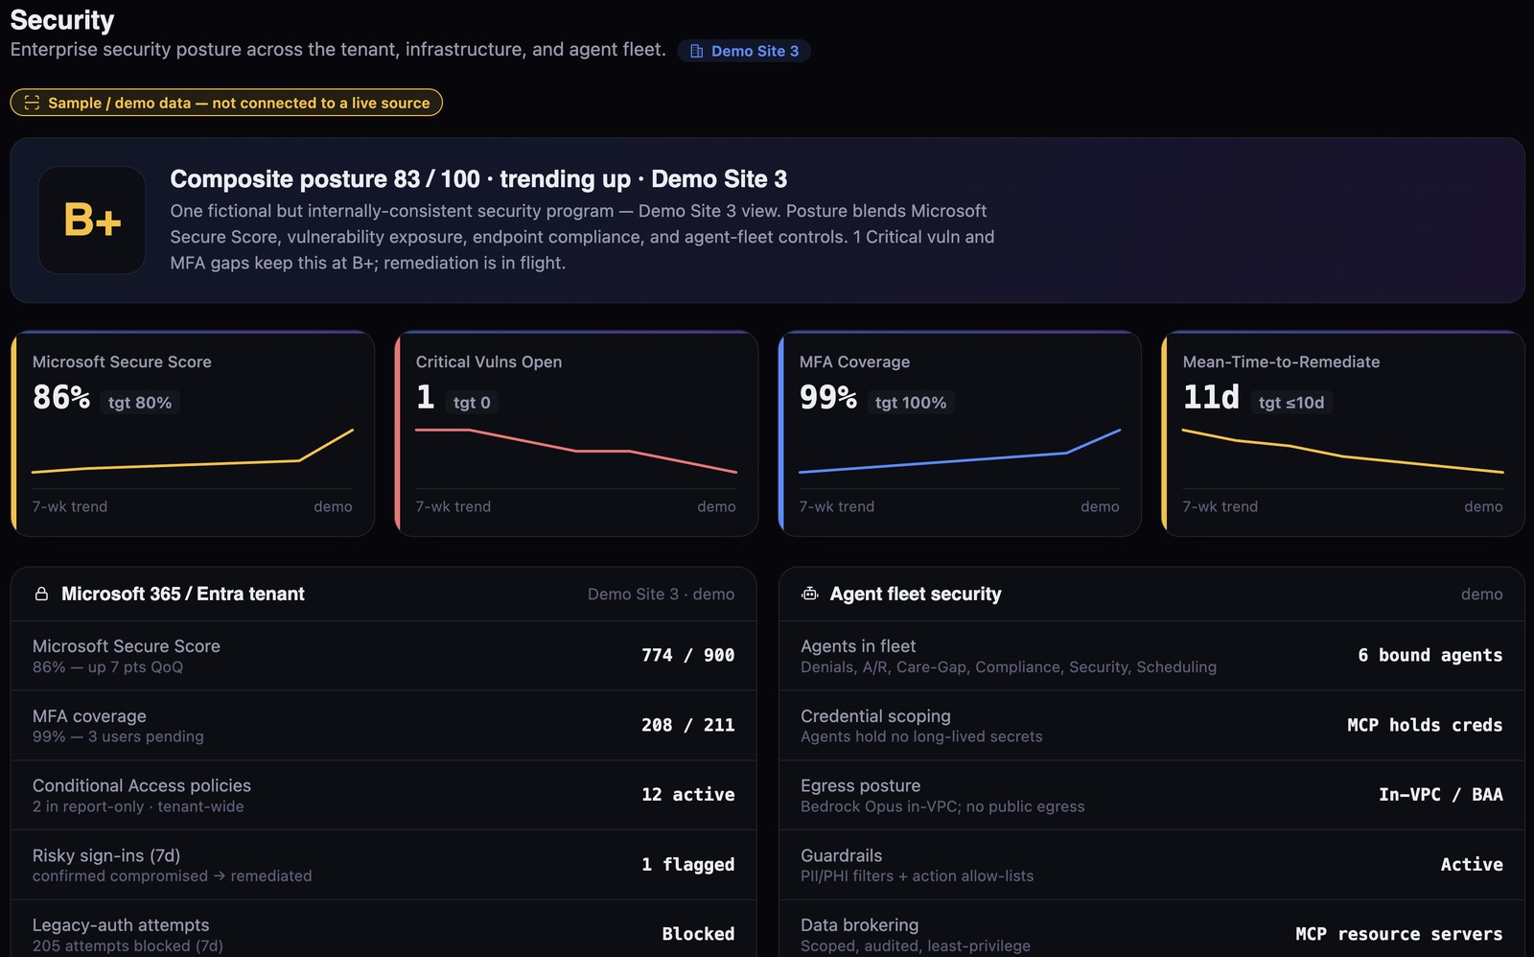1534x957 pixels.
Task: Select the Conditional Access policies row
Action: (383, 795)
